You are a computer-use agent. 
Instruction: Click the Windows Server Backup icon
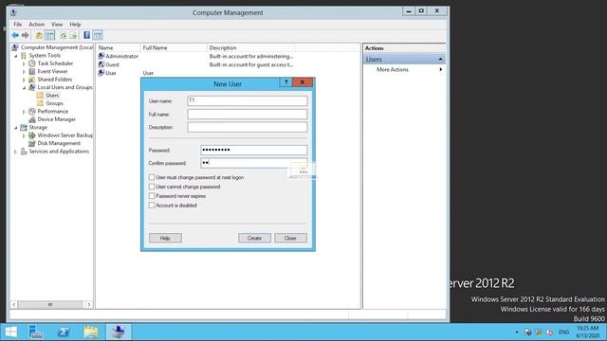click(x=32, y=135)
